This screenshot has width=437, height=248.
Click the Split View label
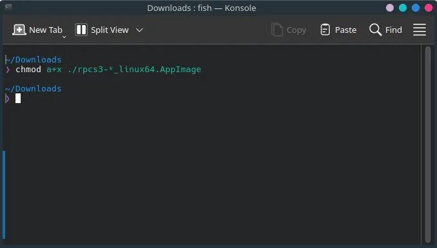coord(110,30)
